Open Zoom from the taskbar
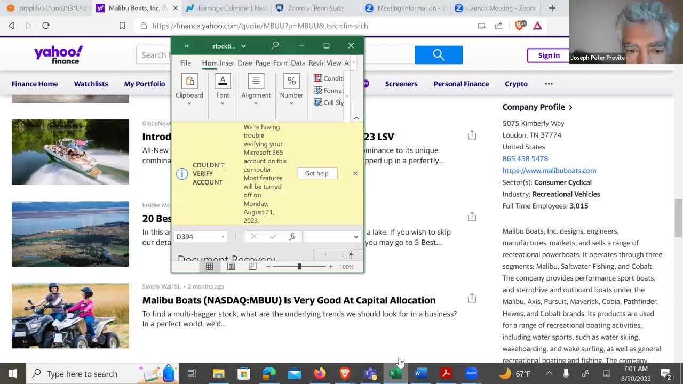Image resolution: width=683 pixels, height=384 pixels. point(471,373)
